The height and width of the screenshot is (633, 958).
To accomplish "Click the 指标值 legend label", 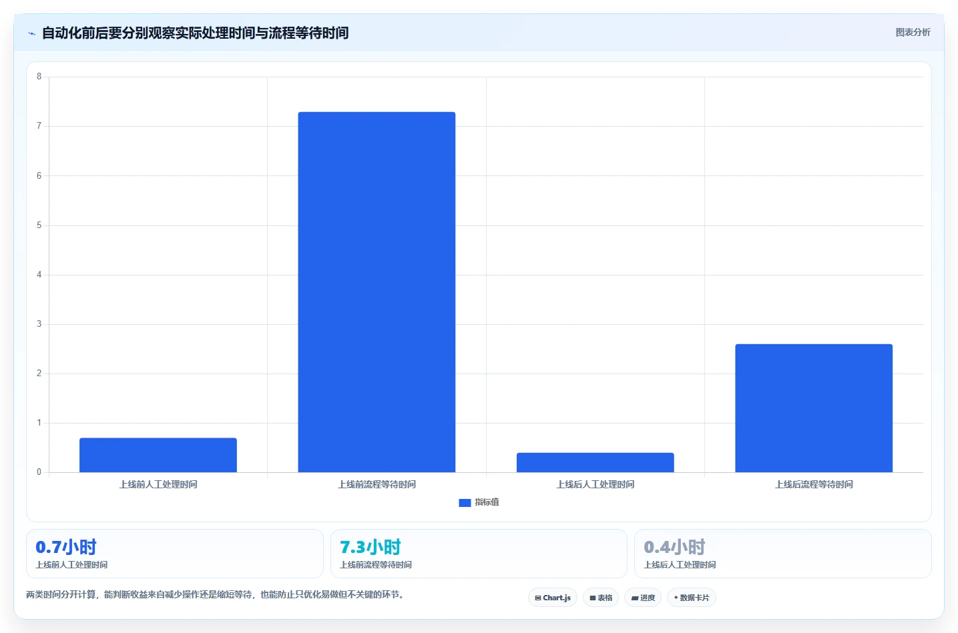I will (487, 502).
